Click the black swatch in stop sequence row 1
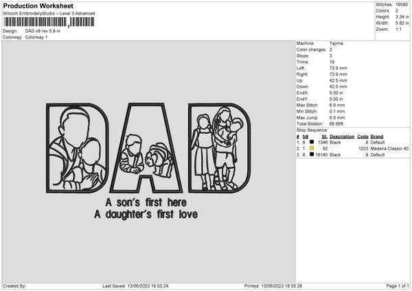The height and width of the screenshot is (291, 412). (312, 142)
